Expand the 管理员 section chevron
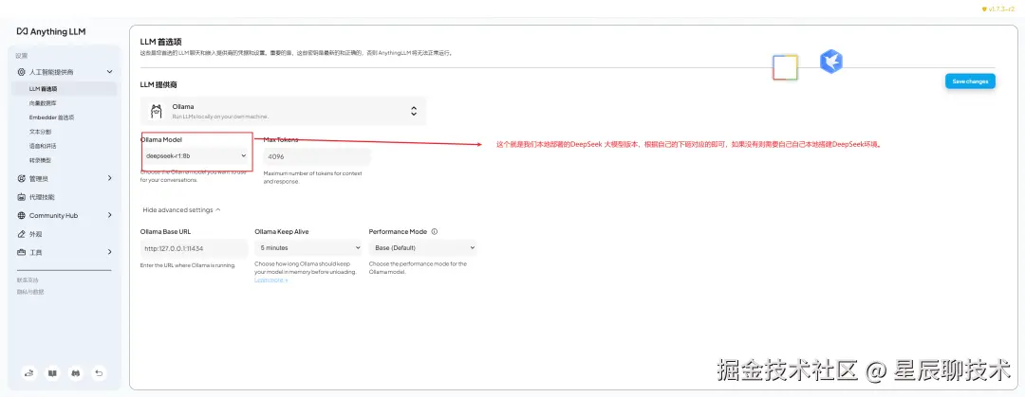This screenshot has height=397, width=1025. (x=109, y=178)
